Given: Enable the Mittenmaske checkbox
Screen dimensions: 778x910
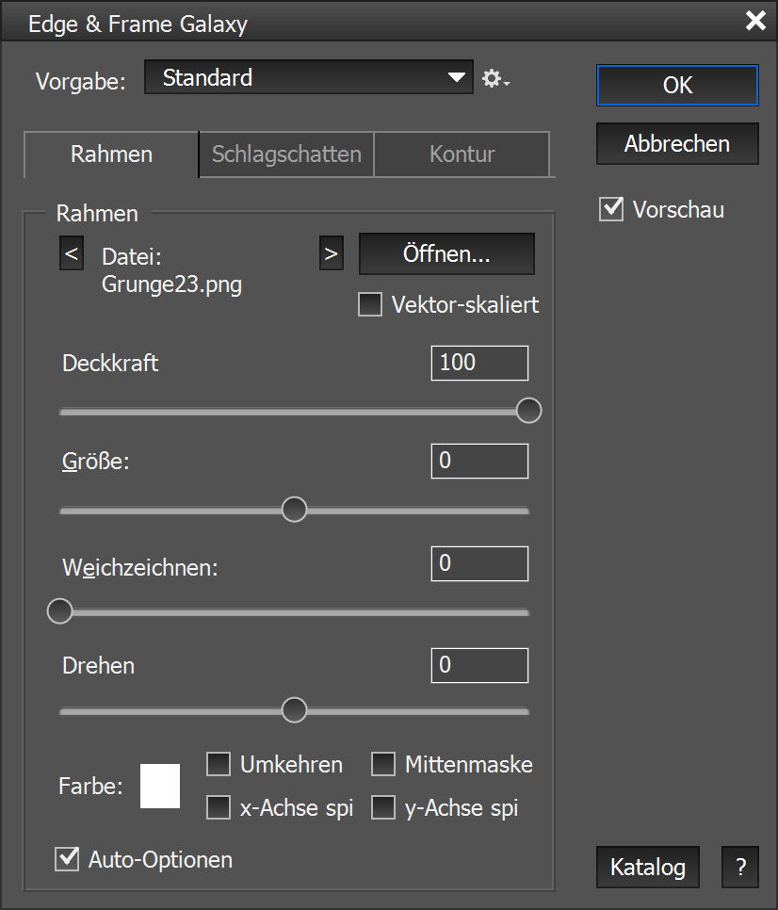Looking at the screenshot, I should 383,764.
